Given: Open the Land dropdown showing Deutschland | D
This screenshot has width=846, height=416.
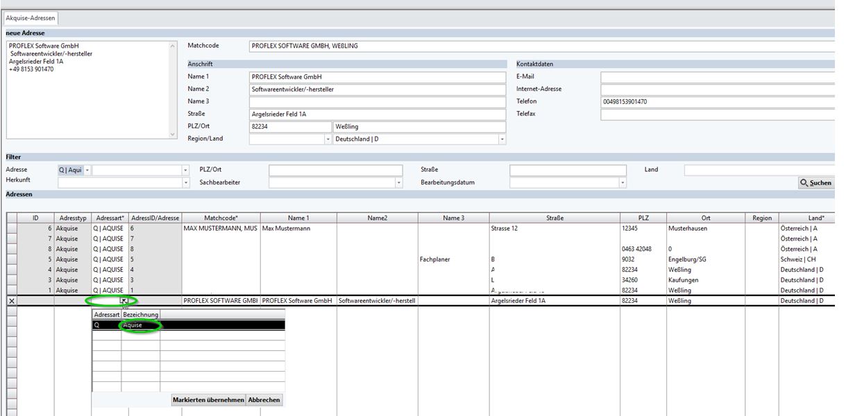Looking at the screenshot, I should 502,139.
